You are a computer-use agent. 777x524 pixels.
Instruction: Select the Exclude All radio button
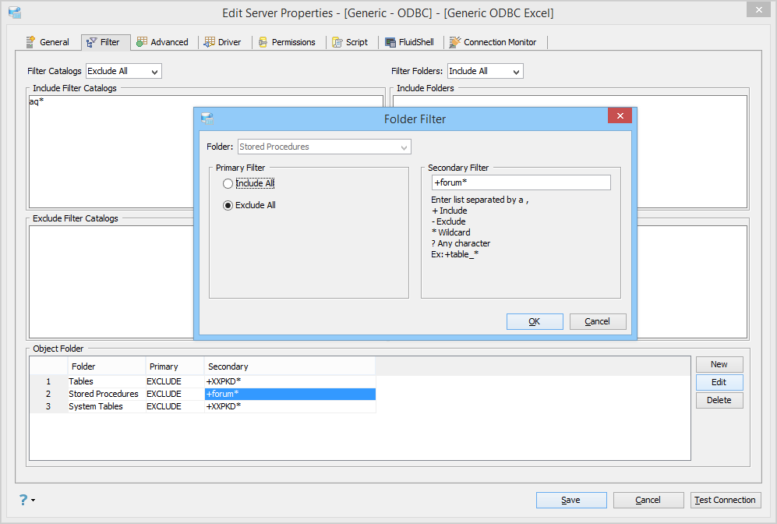point(228,205)
